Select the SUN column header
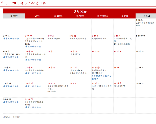Screen dimensions: 156x124 [x=14, y=16]
